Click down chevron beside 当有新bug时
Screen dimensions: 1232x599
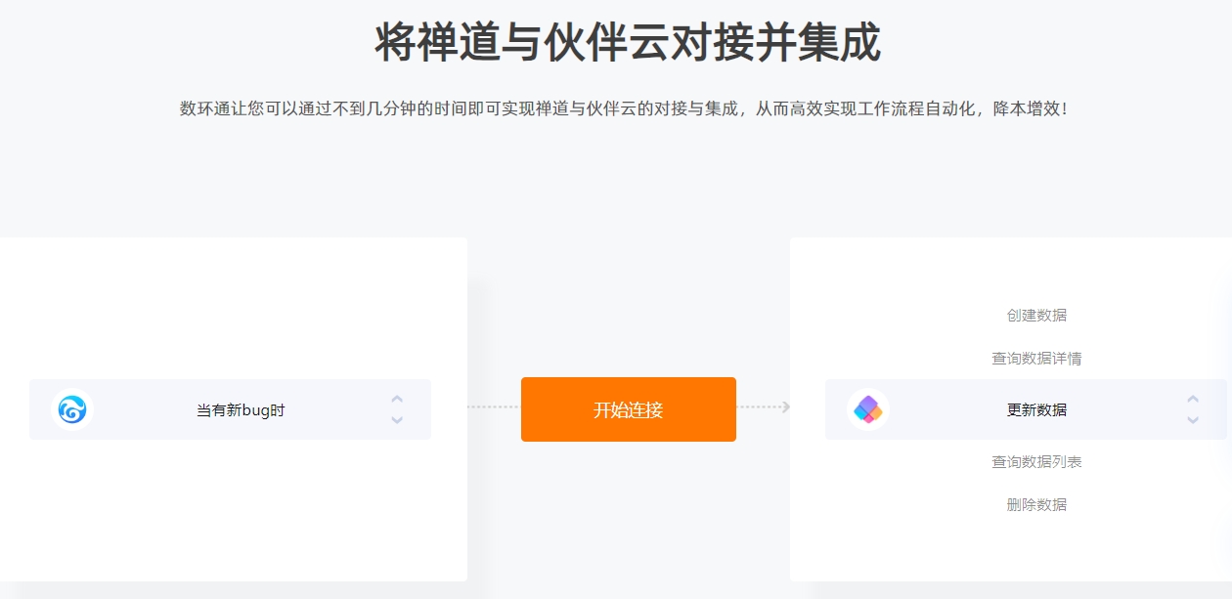tap(397, 420)
